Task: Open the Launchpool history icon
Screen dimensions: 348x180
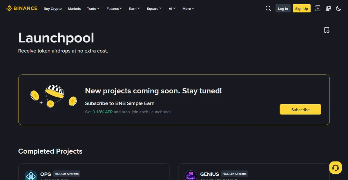Action: tap(327, 30)
